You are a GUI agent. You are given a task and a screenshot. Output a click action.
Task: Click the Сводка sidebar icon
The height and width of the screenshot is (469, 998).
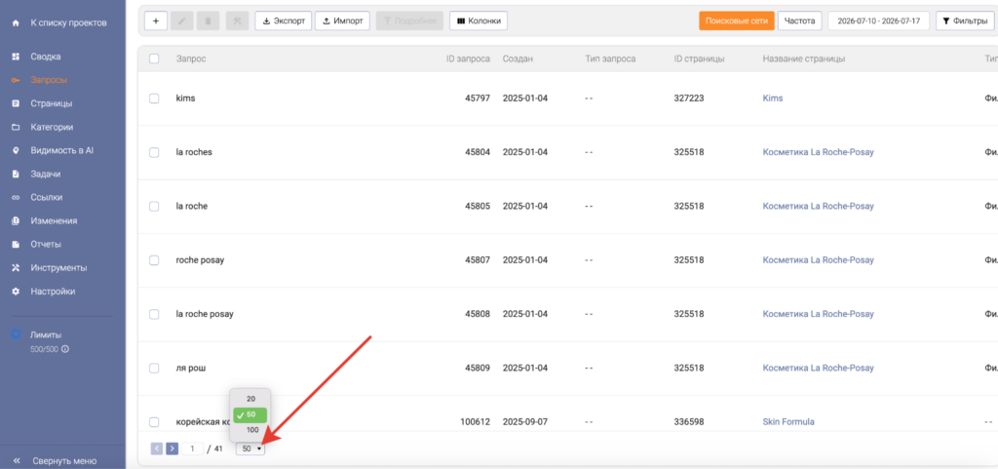[x=16, y=57]
